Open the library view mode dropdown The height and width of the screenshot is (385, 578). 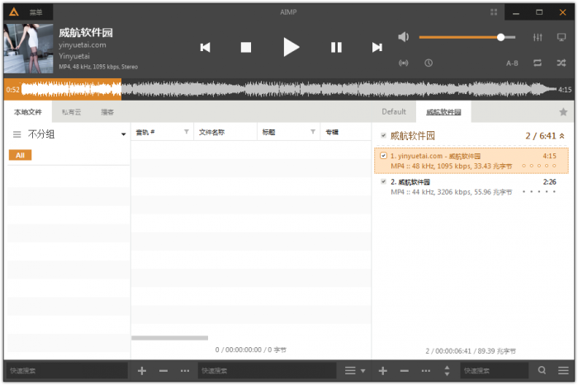(x=355, y=371)
